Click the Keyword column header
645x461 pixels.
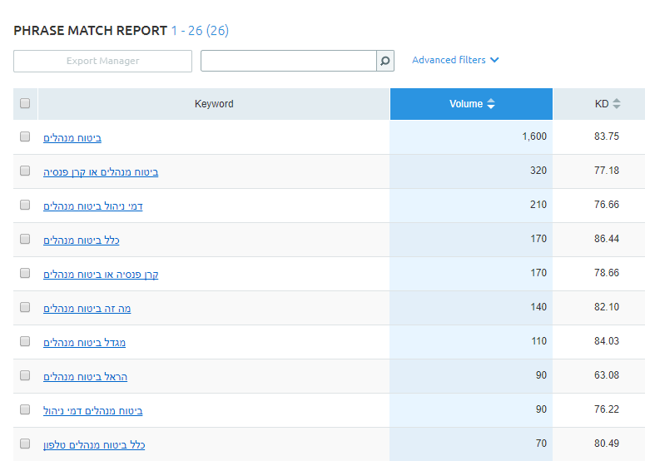pyautogui.click(x=214, y=104)
